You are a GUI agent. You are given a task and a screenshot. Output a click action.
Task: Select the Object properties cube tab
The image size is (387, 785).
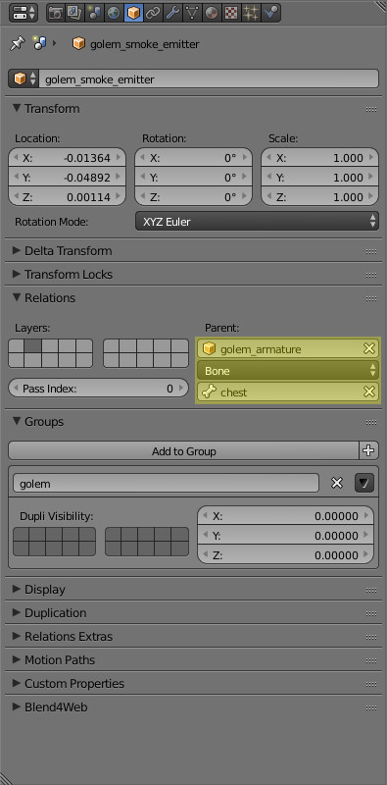[x=133, y=13]
